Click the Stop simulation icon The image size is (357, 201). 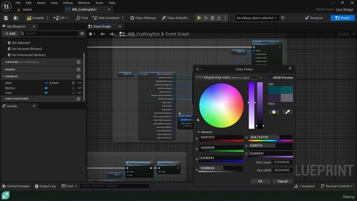point(213,18)
